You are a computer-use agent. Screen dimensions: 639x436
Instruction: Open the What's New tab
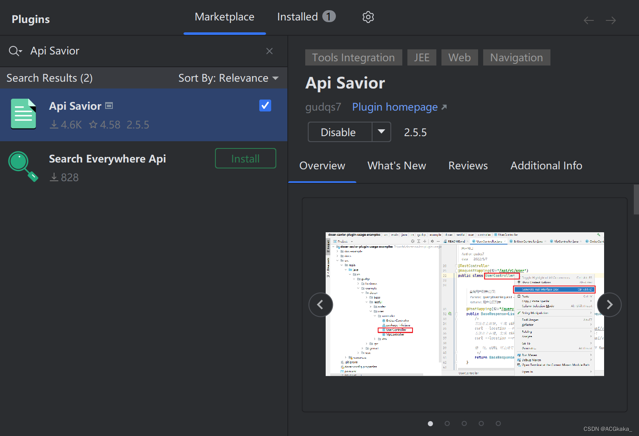pos(397,165)
